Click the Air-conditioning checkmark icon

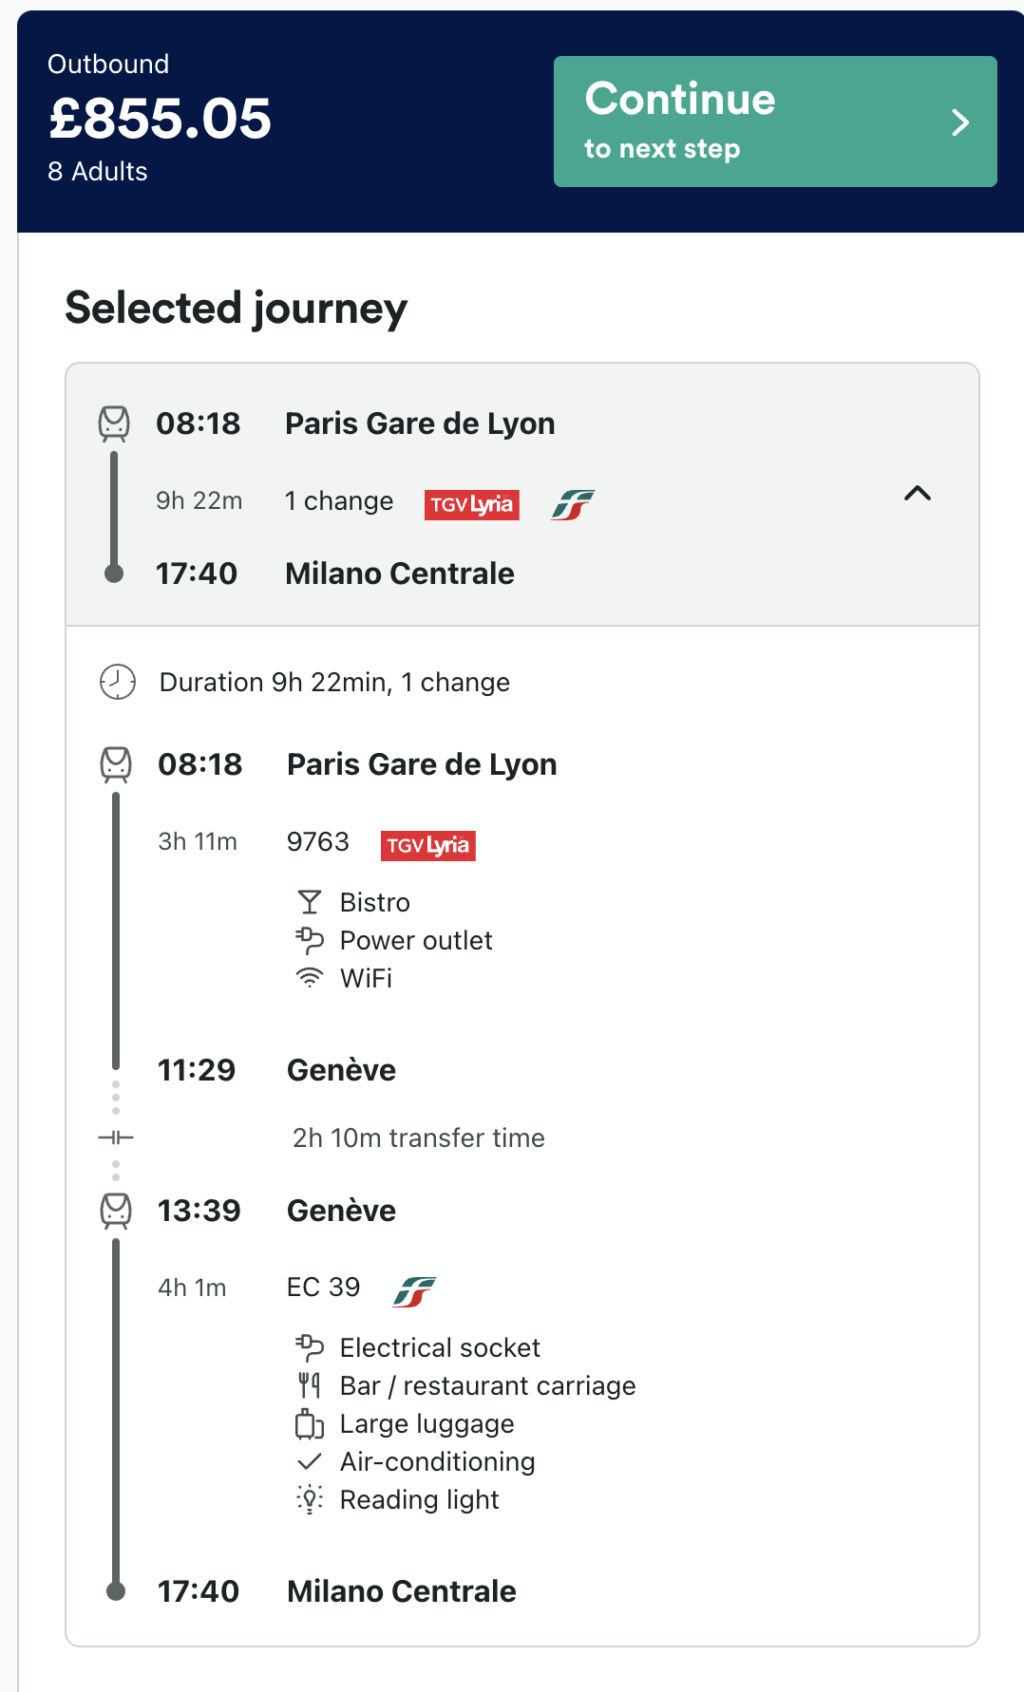[310, 1461]
